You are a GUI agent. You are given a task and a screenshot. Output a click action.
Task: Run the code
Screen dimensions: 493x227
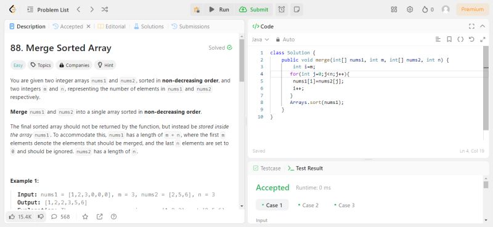point(219,10)
